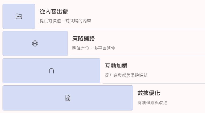Click the description 持續追蹤與改進
The width and height of the screenshot is (205, 113).
[x=152, y=103]
